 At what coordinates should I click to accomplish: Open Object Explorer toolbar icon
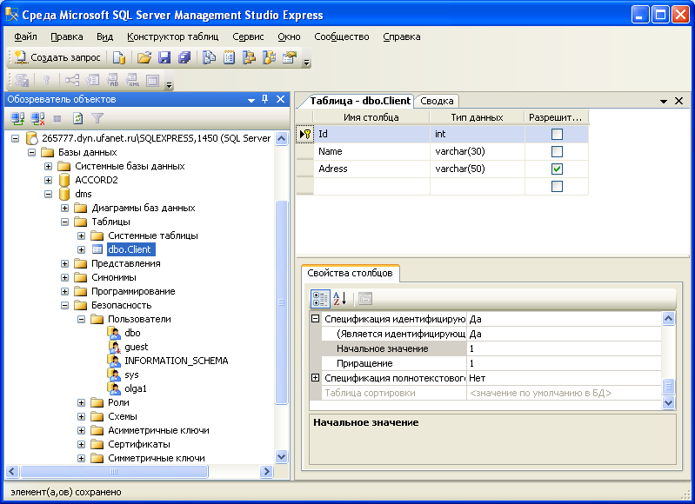pyautogui.click(x=249, y=57)
